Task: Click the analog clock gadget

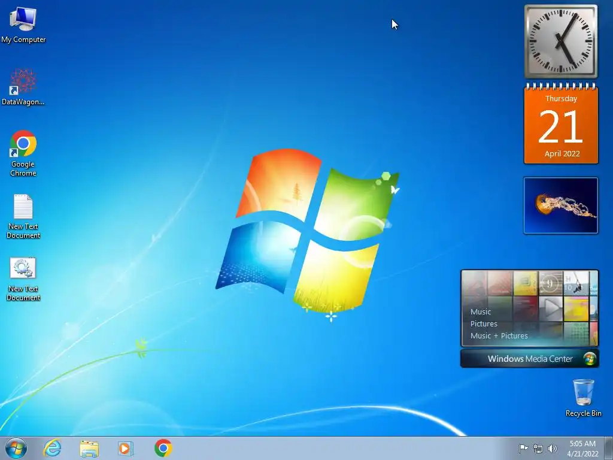Action: tap(560, 41)
